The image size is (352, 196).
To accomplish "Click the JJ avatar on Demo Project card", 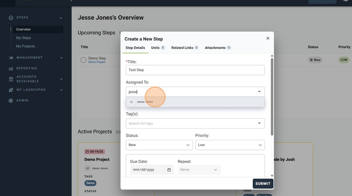I will pos(87,168).
